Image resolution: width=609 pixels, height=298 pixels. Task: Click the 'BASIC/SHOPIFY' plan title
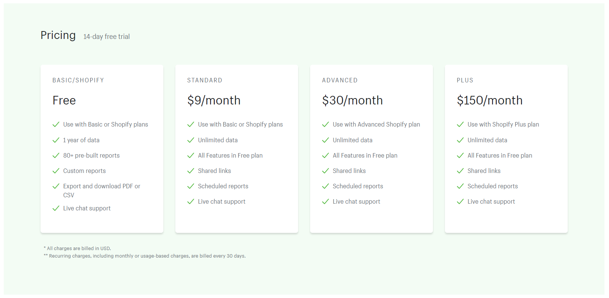coord(78,80)
